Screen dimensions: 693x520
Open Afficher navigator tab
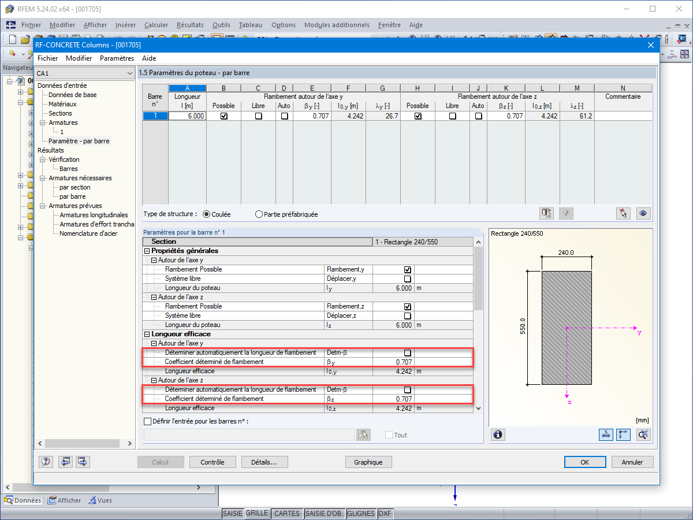point(65,500)
